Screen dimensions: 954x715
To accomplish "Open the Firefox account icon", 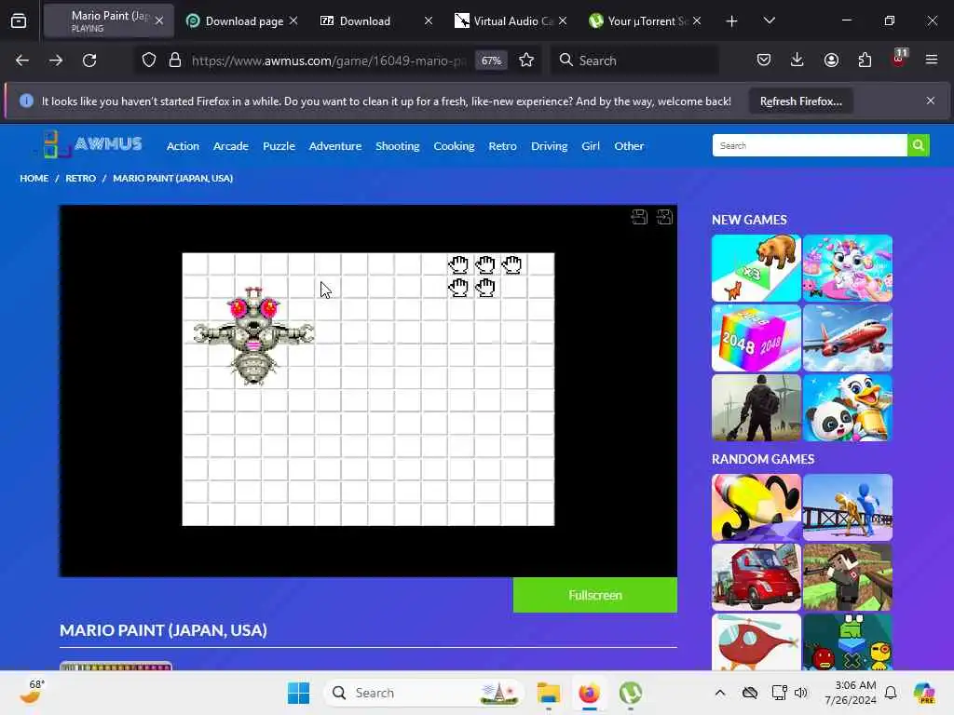I will click(x=831, y=60).
